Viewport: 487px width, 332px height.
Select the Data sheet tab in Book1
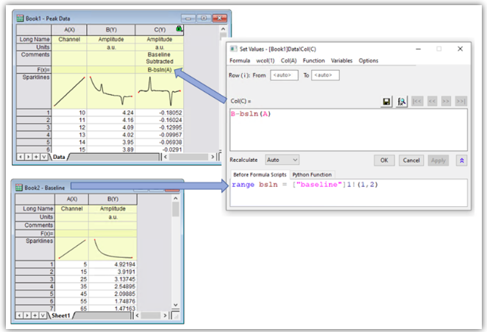59,157
